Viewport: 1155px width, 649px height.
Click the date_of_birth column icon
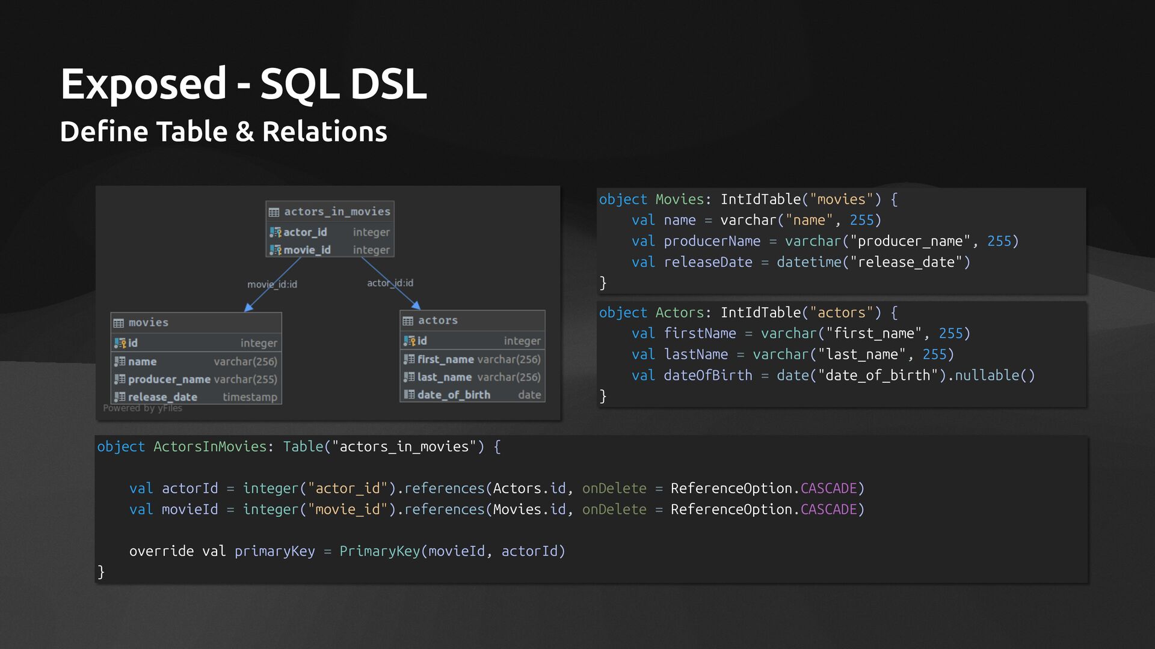click(x=409, y=395)
